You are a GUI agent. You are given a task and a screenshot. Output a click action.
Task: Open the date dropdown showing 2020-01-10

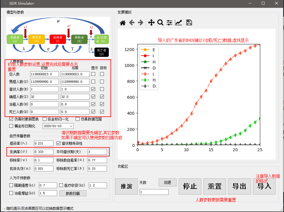[58, 126]
